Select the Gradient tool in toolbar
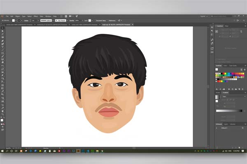Image resolution: width=247 pixels, height=164 pixels. click(x=2, y=88)
